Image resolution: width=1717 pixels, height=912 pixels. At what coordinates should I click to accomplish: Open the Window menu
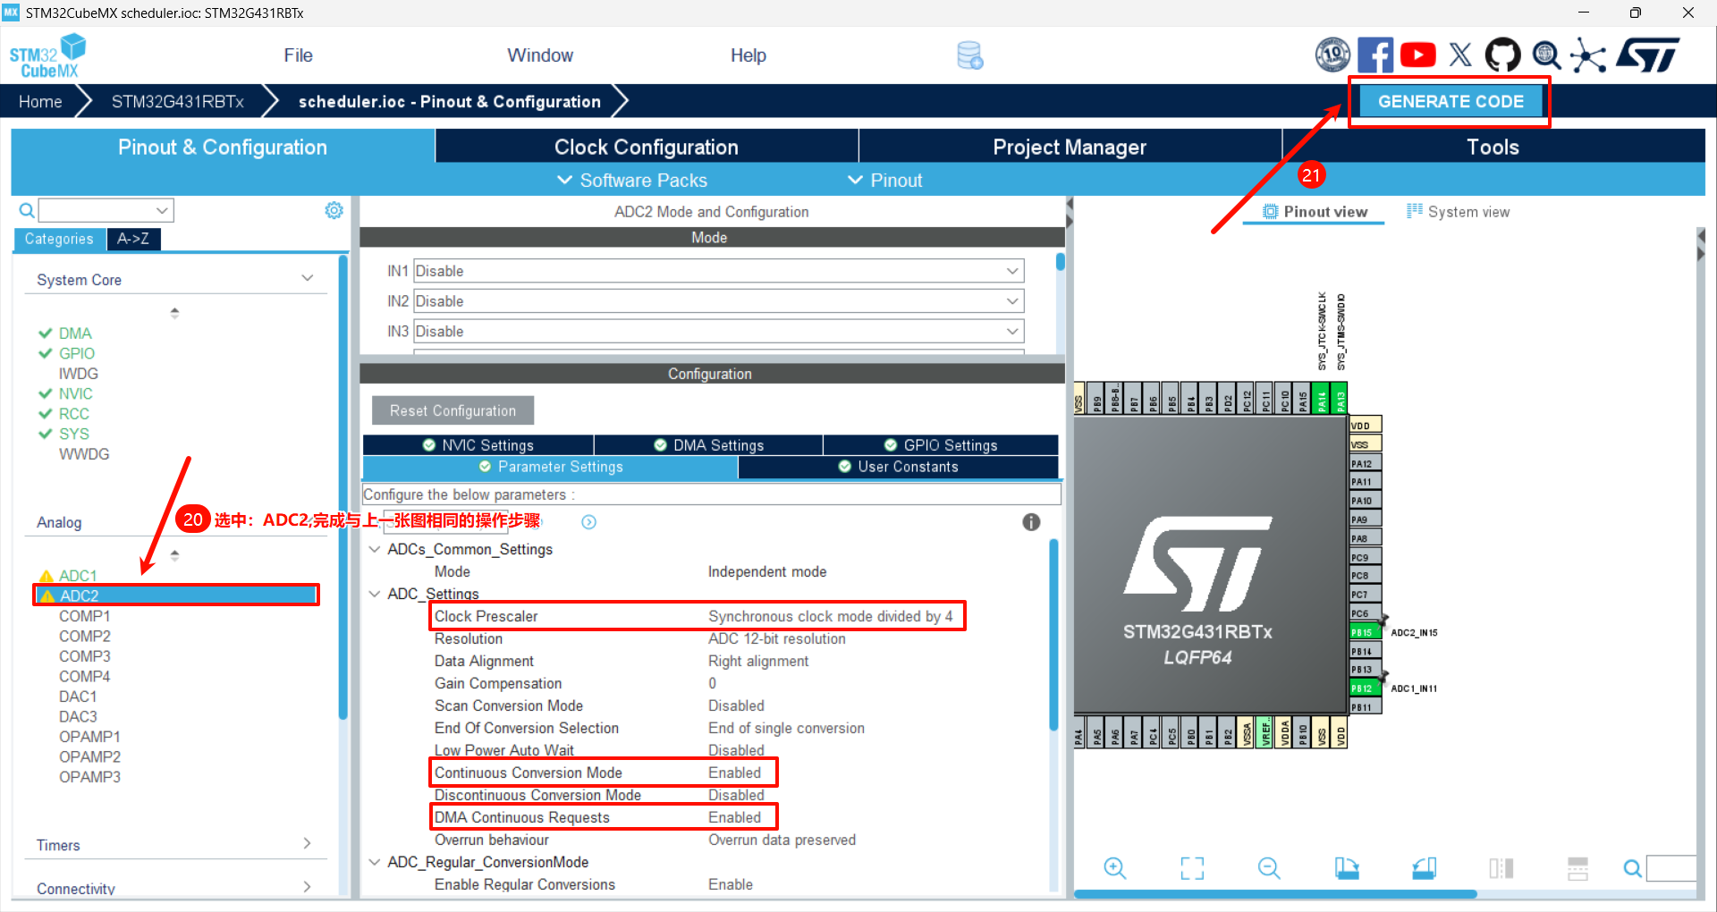coord(540,55)
